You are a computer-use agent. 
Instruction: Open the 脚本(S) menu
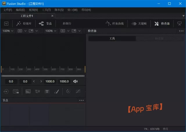pos(59,10)
